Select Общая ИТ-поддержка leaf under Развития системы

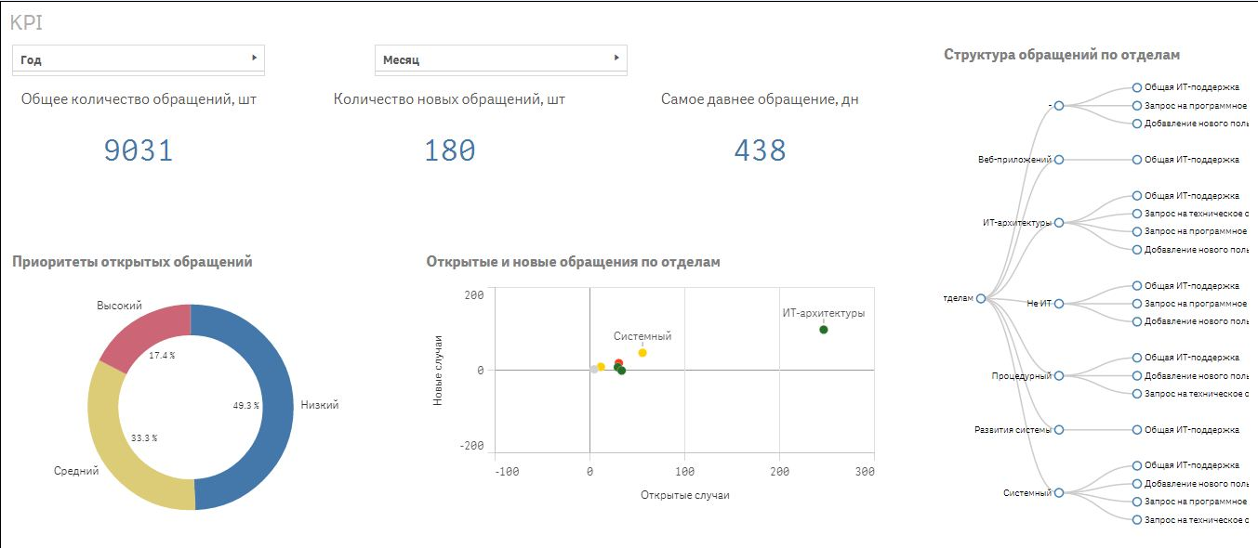[1137, 430]
